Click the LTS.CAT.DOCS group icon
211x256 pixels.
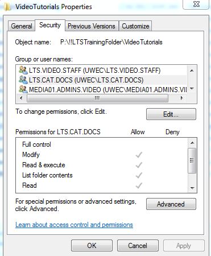pos(23,80)
